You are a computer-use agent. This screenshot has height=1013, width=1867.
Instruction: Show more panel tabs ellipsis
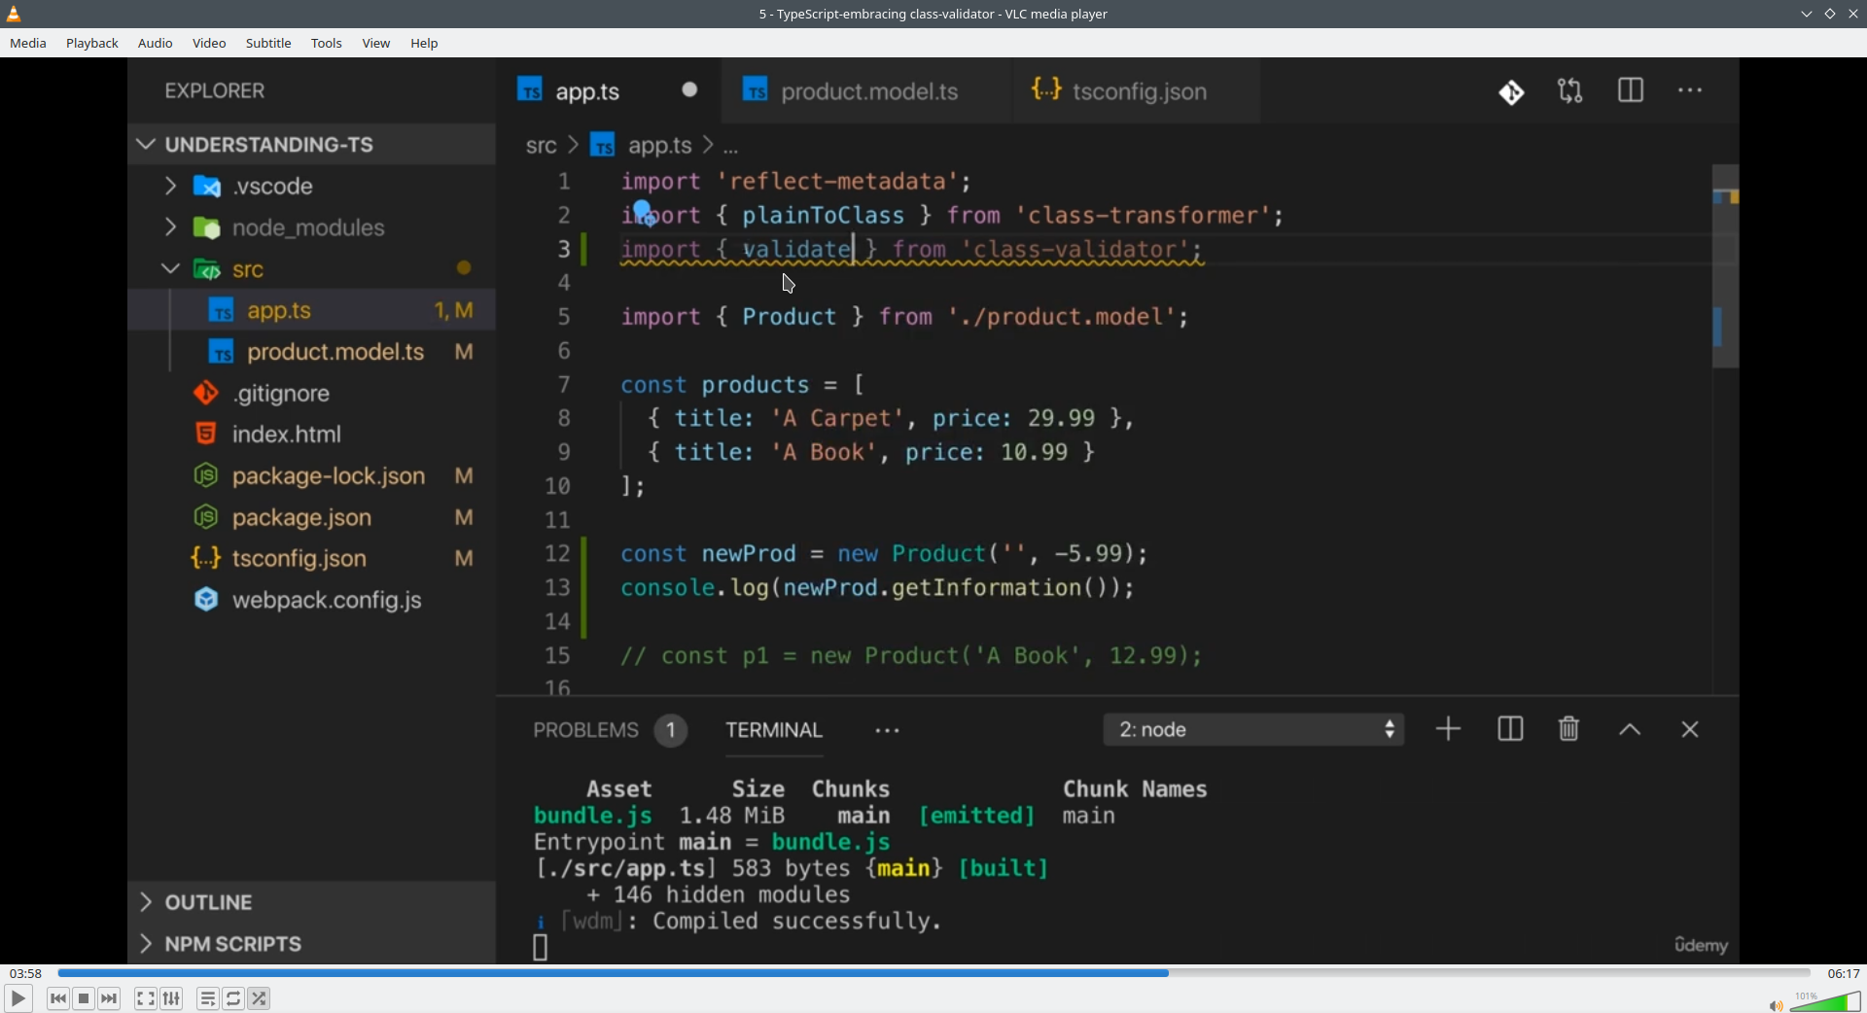pyautogui.click(x=887, y=731)
